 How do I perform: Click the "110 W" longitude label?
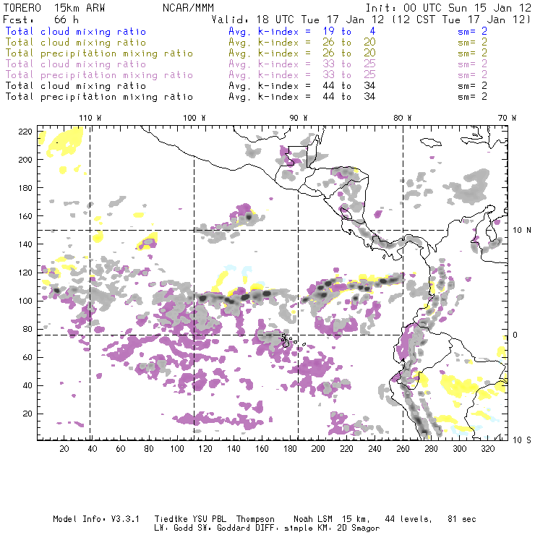(x=90, y=118)
